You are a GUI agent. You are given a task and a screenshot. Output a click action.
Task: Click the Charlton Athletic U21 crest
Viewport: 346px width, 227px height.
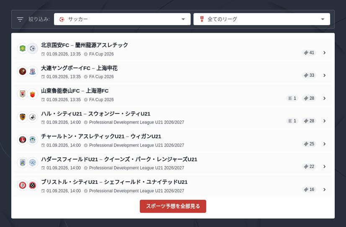[x=23, y=139]
